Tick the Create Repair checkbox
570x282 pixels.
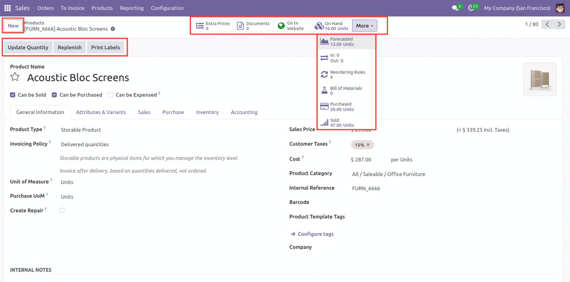click(x=62, y=210)
